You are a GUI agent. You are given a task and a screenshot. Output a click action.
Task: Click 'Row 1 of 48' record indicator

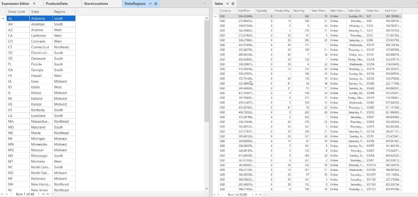25,194
